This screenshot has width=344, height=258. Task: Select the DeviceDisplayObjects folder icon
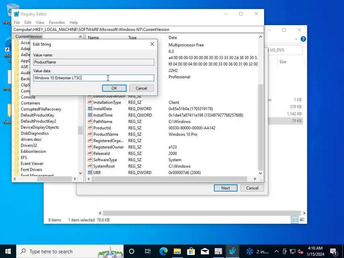pos(17,127)
